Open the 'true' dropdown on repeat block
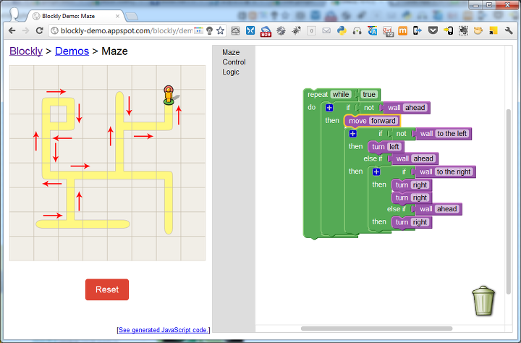 tap(369, 94)
